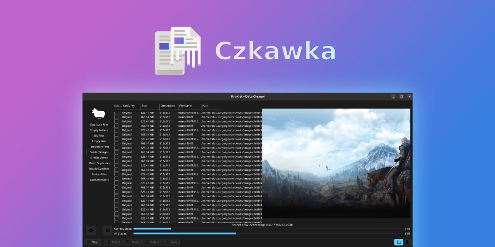
Task: Click the Delete trash icon on the Delete button
Action: pos(148,242)
